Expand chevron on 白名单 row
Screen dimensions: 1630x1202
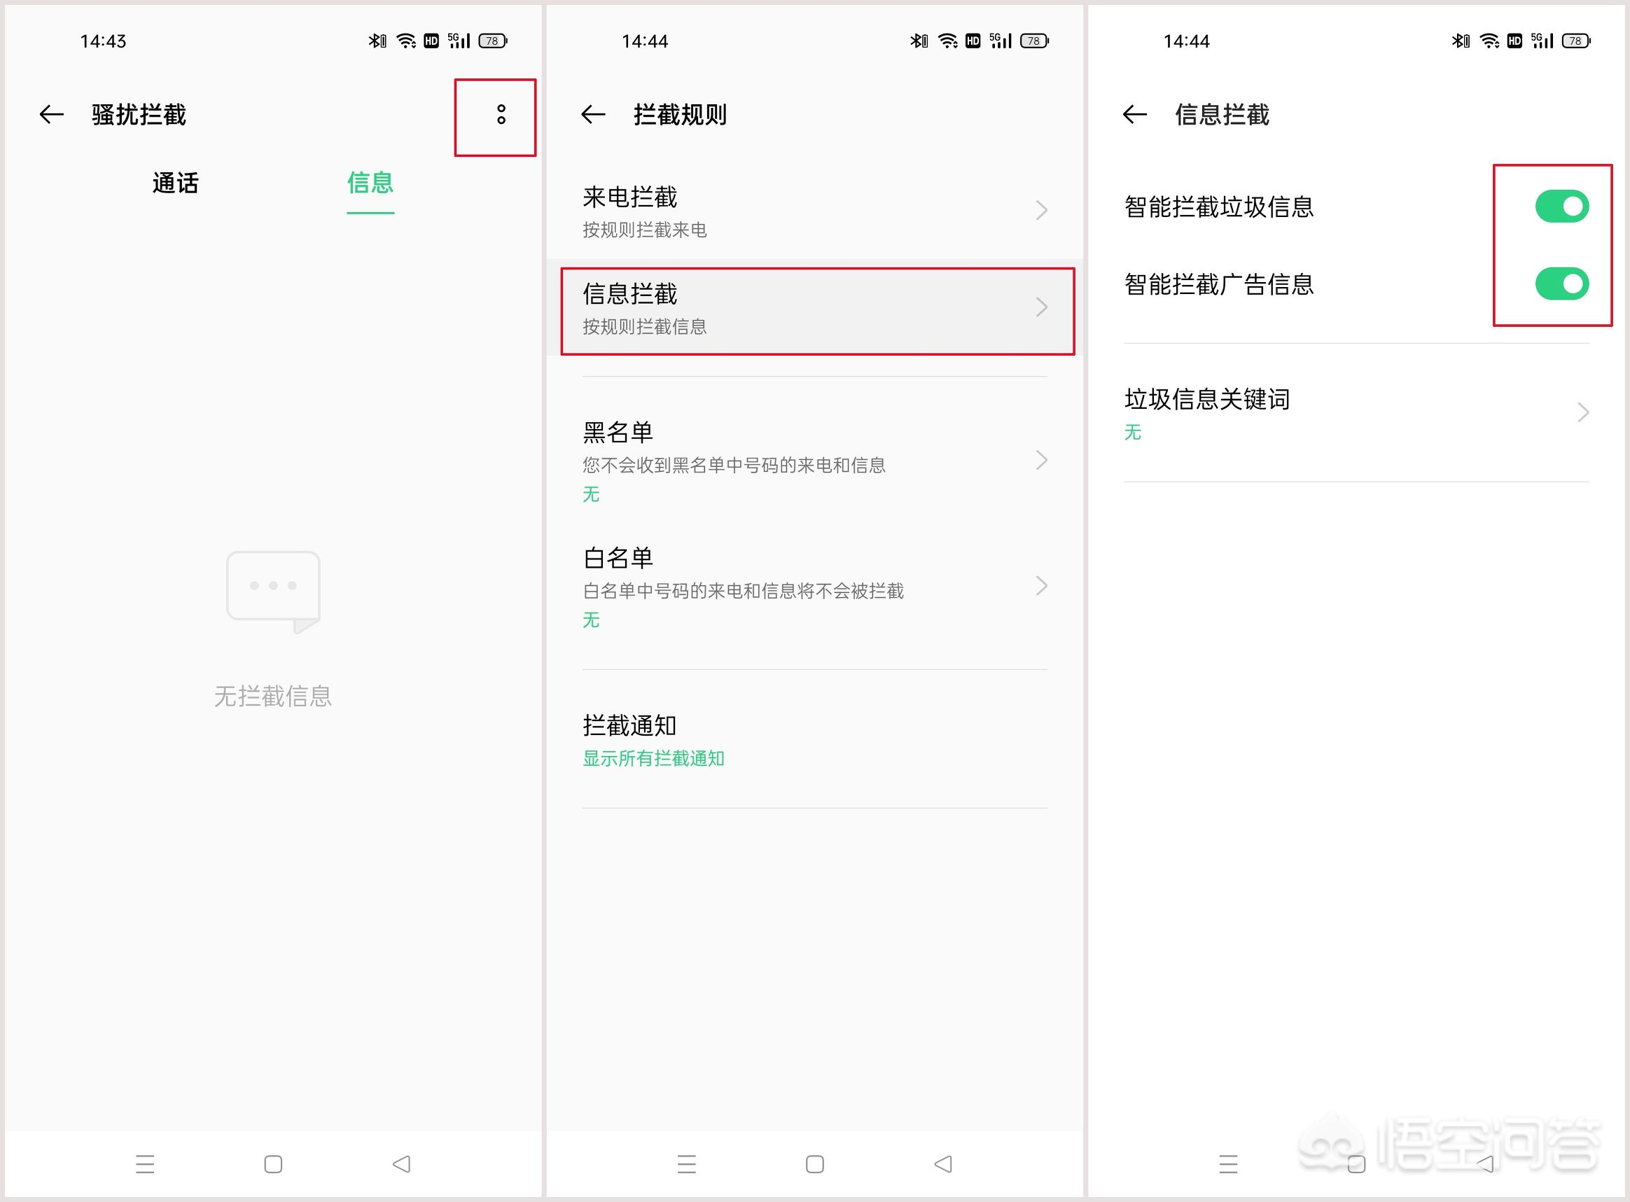pos(1041,586)
